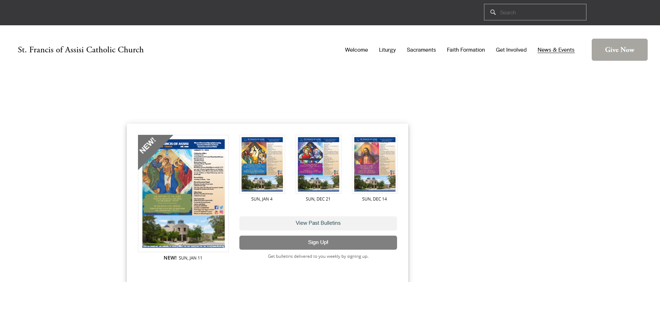Select the Sacraments menu item

pos(421,50)
